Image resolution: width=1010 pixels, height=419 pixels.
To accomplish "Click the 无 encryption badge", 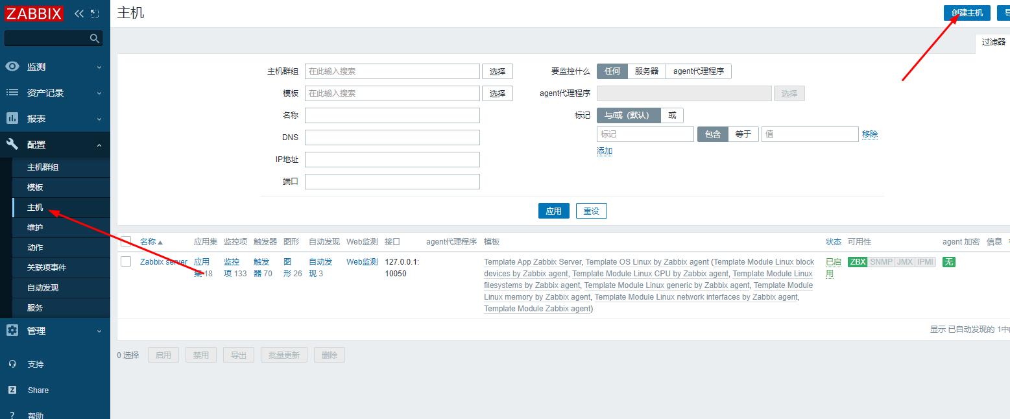I will coord(949,262).
